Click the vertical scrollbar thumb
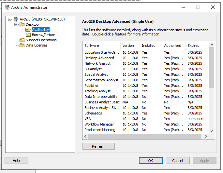223x173 pixels. tap(212, 68)
